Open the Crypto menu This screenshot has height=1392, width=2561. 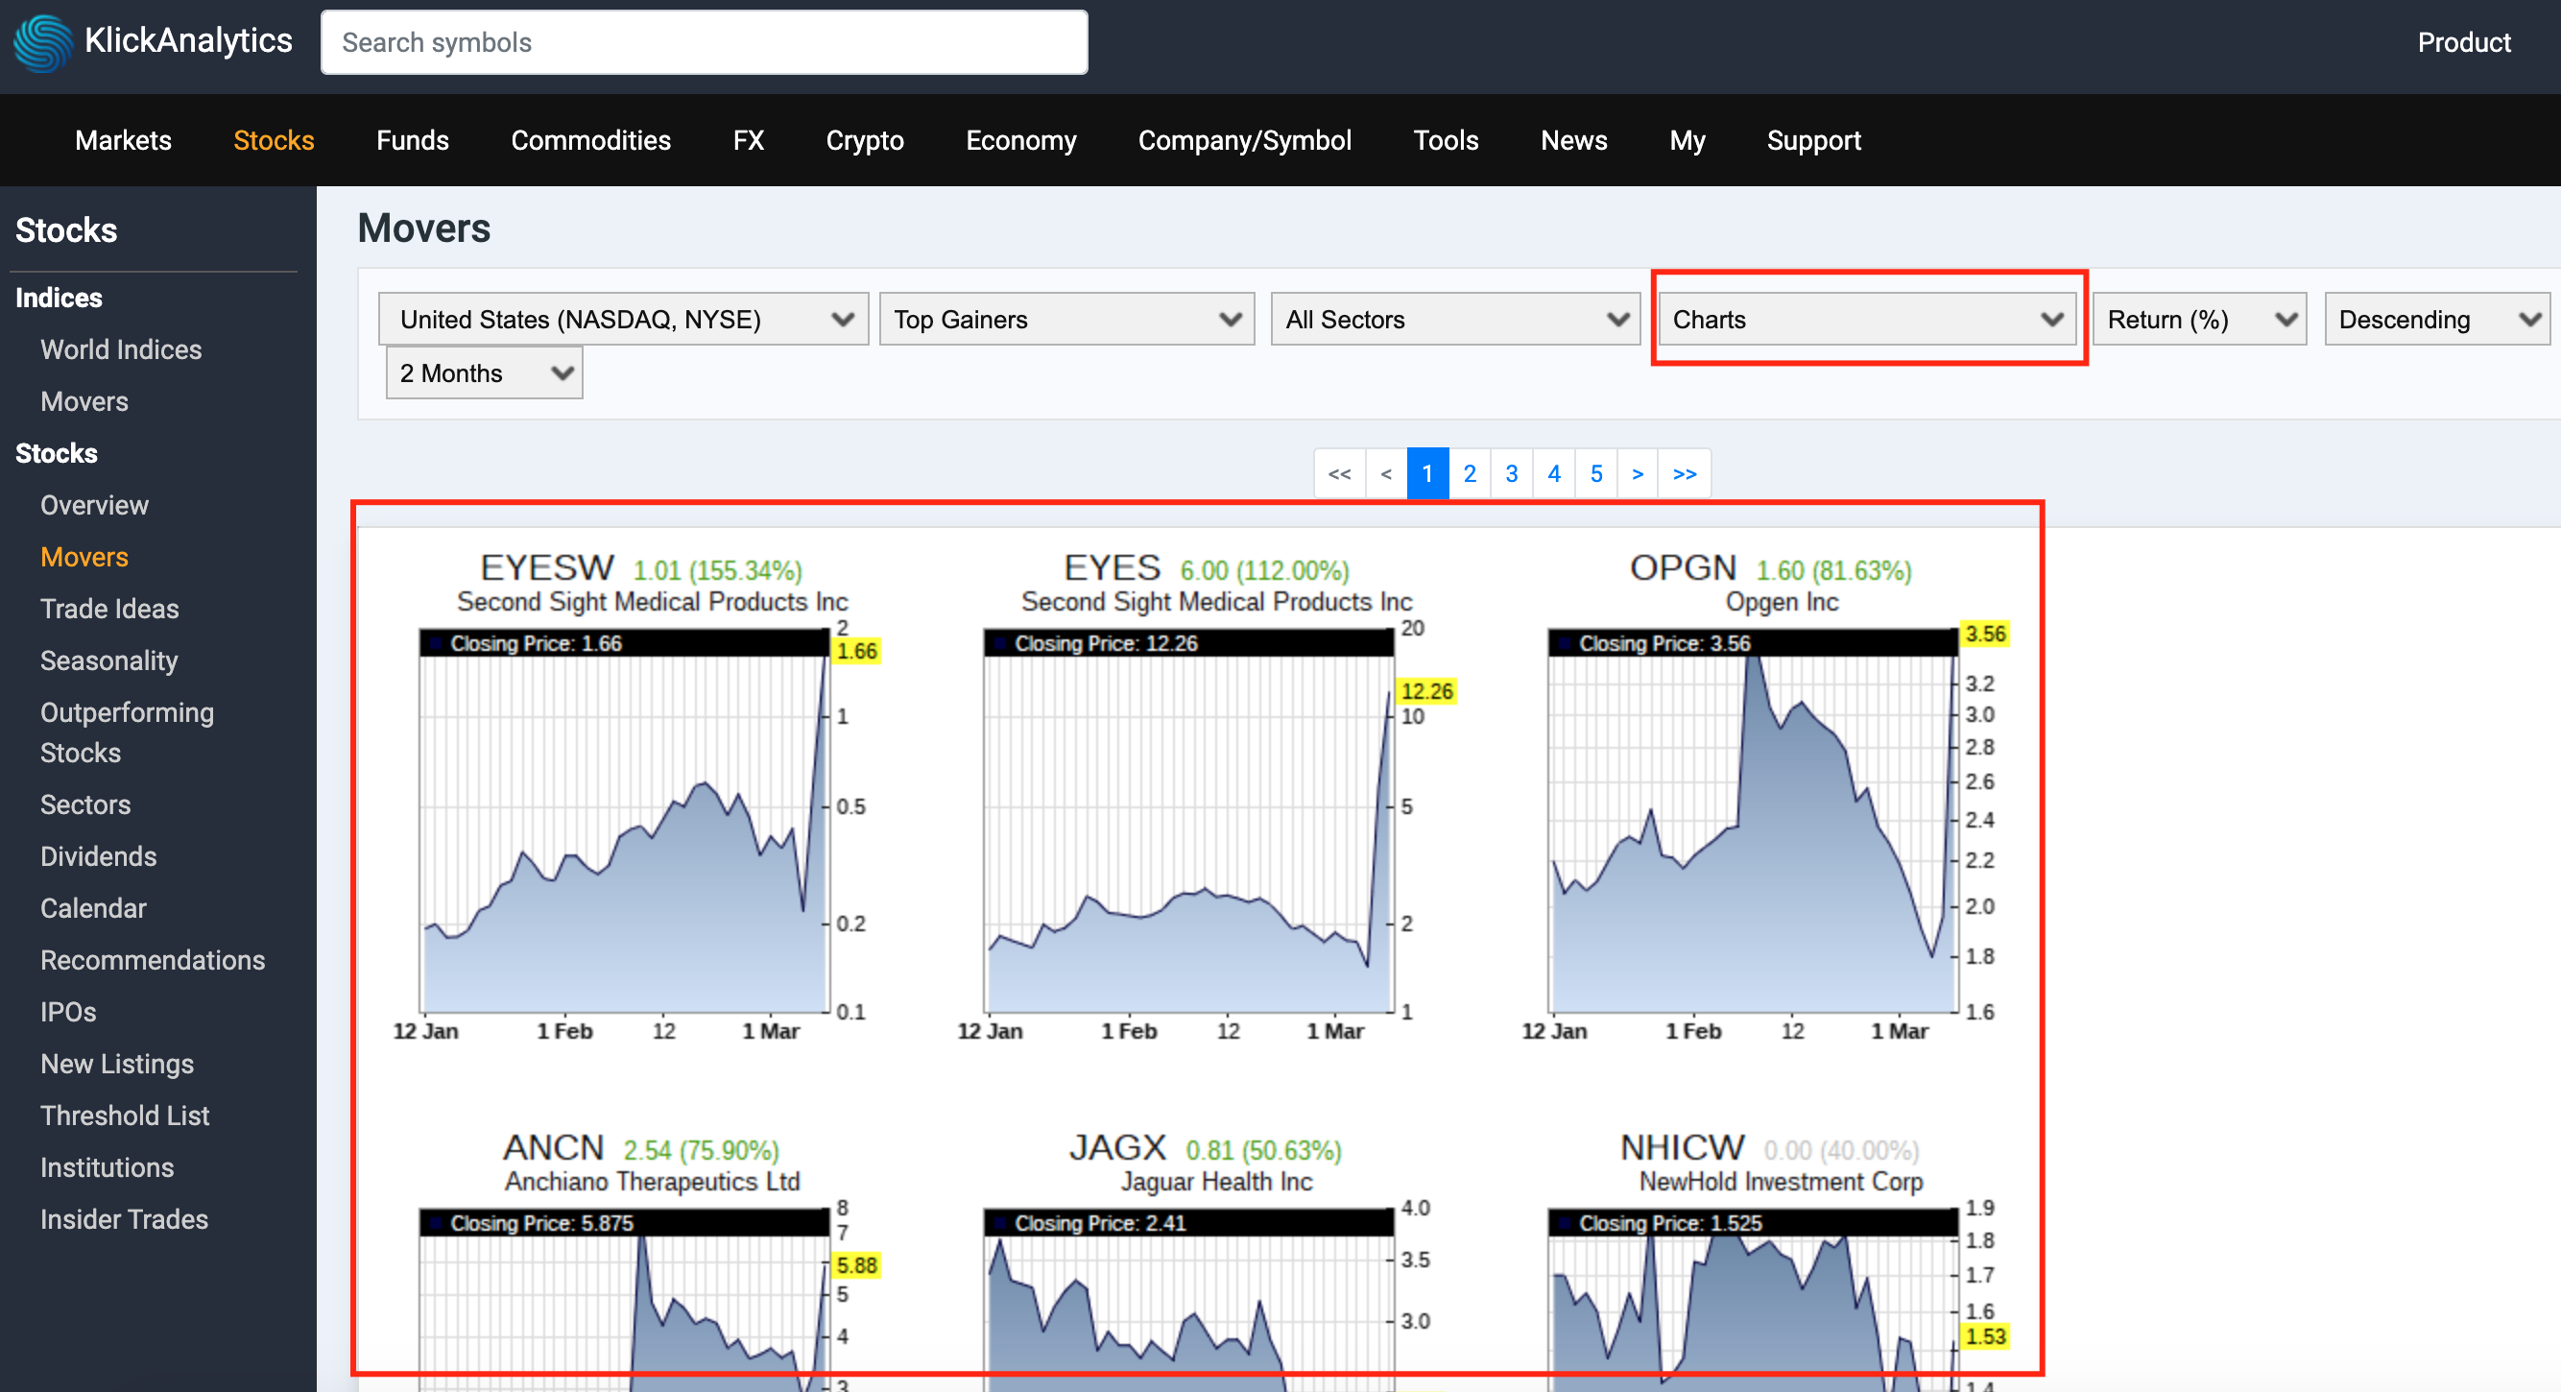point(865,140)
